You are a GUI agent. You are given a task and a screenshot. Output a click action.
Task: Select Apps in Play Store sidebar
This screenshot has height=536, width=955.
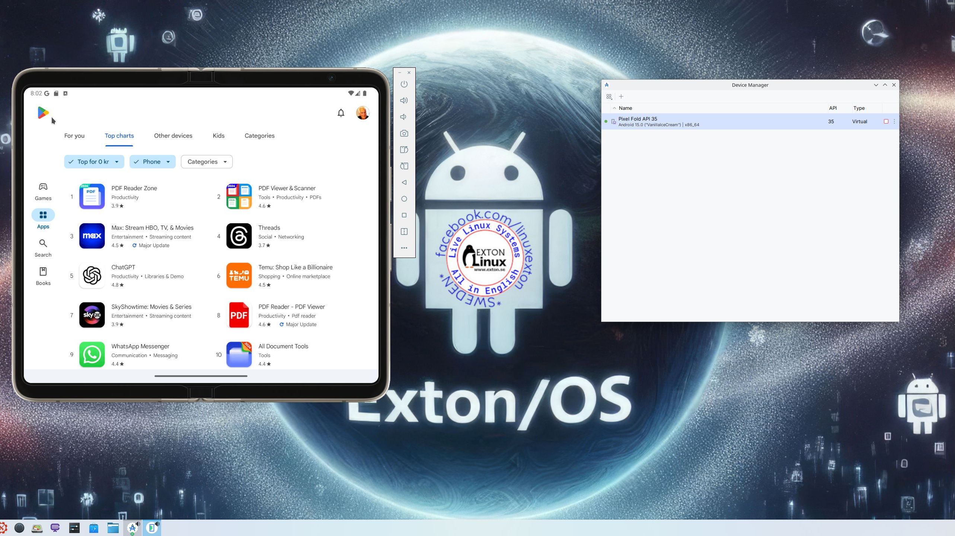[43, 220]
